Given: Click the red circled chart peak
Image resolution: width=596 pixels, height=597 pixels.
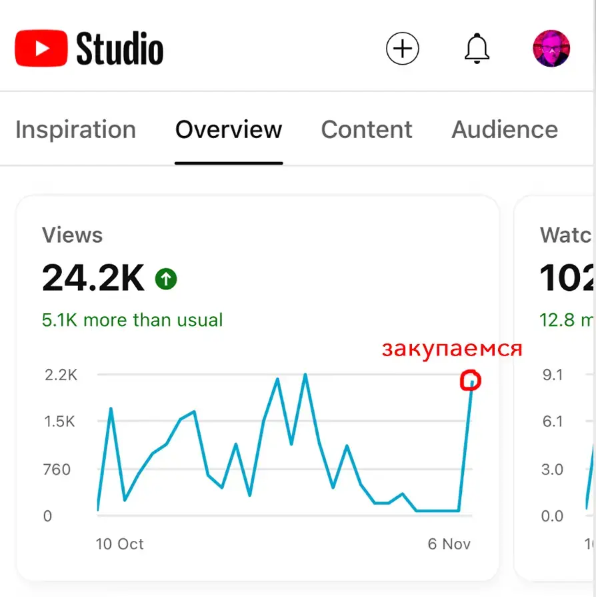Looking at the screenshot, I should (471, 380).
